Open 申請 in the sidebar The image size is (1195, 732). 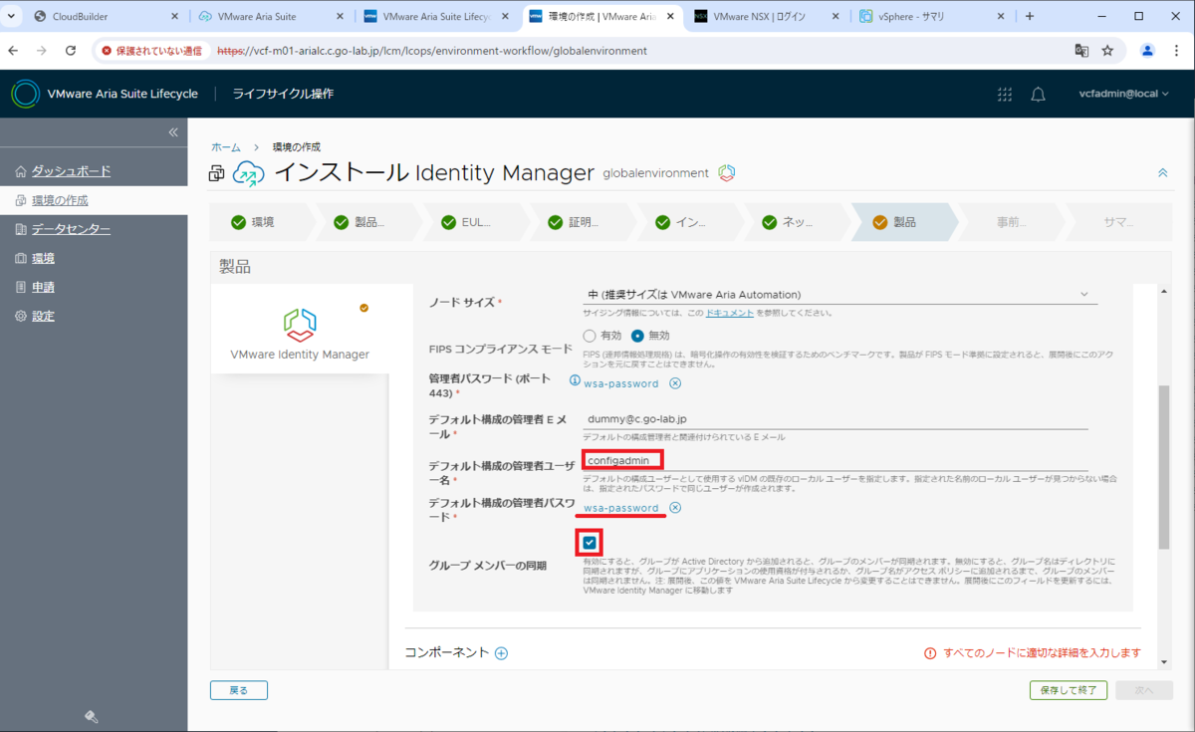(x=43, y=287)
